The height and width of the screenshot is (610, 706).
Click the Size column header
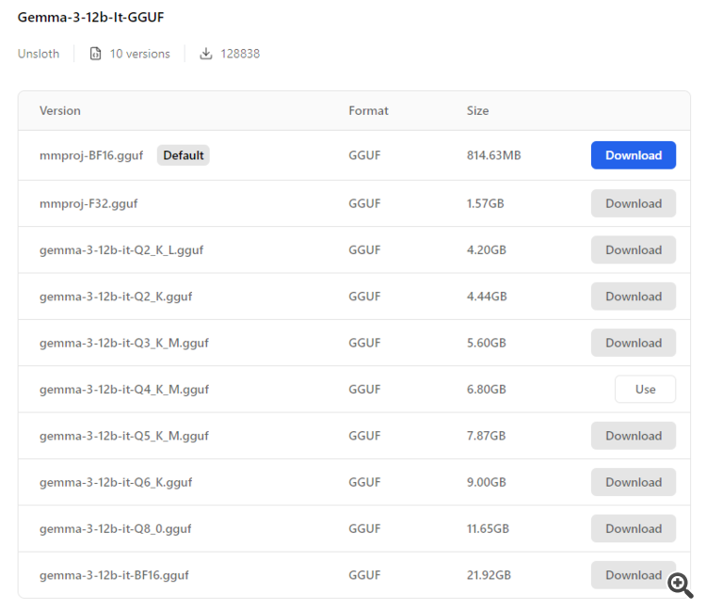[477, 110]
